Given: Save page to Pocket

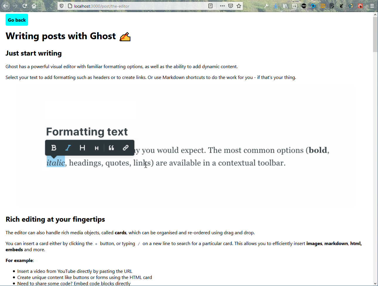Looking at the screenshot, I should (231, 6).
